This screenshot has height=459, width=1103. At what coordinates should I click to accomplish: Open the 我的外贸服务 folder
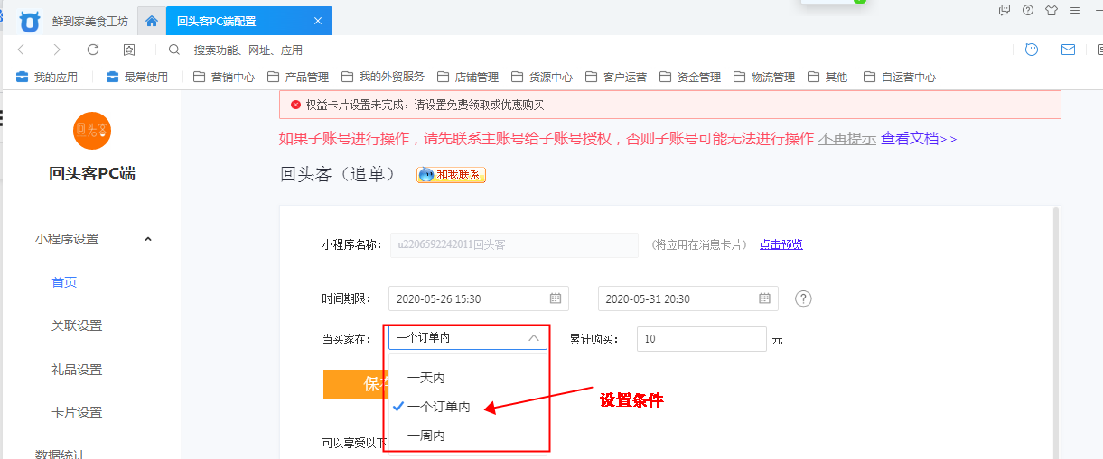pyautogui.click(x=383, y=78)
